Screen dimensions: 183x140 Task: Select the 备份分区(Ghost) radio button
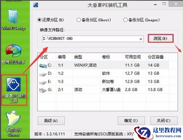[x=78, y=20]
